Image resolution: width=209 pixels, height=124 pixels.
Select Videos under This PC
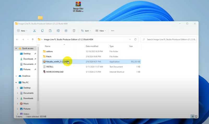click(x=26, y=114)
